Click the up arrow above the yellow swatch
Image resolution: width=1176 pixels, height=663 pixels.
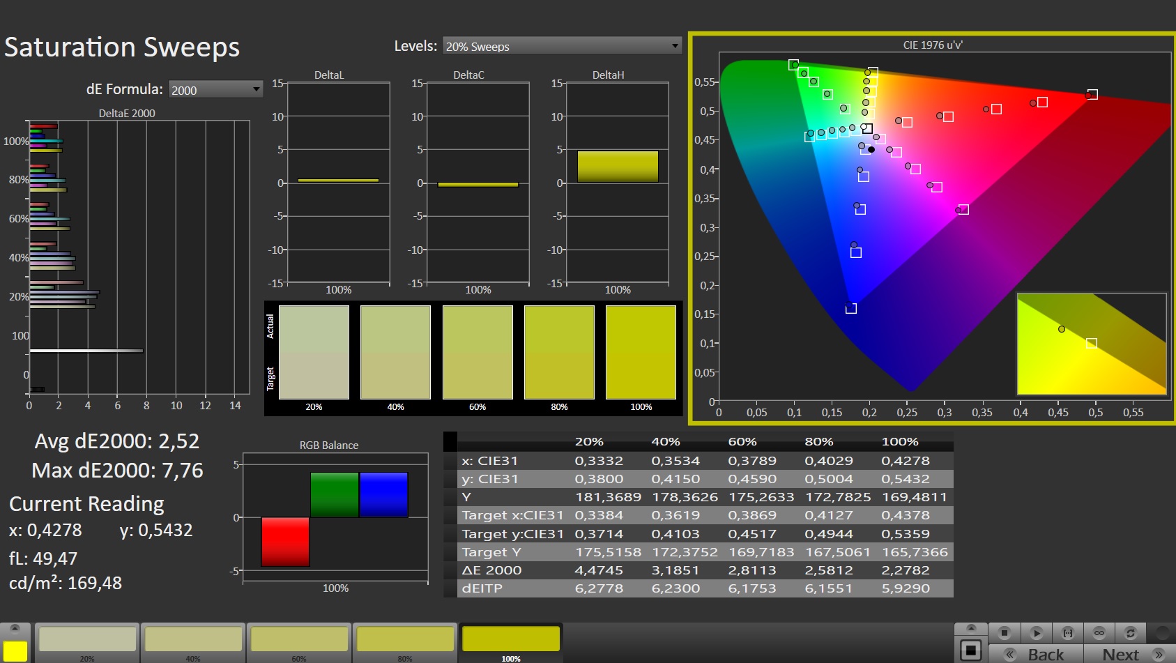[x=15, y=629]
